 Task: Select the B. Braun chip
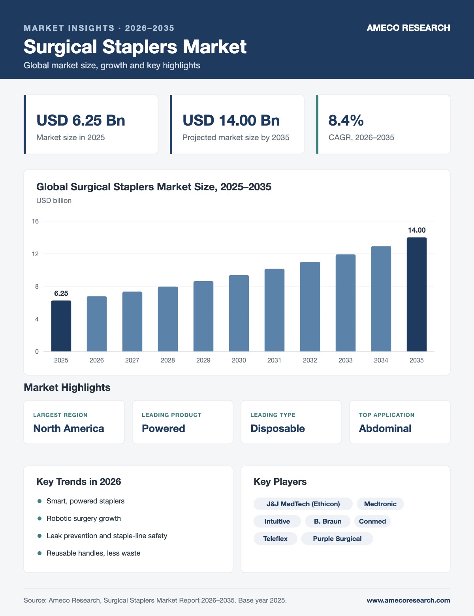(x=328, y=521)
